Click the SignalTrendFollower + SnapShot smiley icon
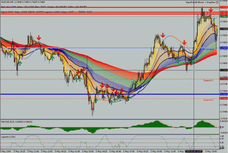This screenshot has height=153, width=228. (x=217, y=2)
